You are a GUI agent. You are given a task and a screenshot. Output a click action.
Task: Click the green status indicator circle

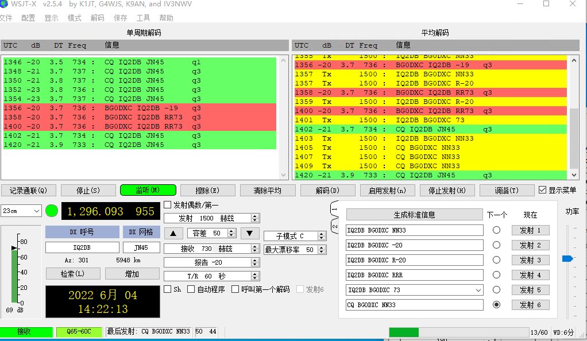[x=52, y=211]
